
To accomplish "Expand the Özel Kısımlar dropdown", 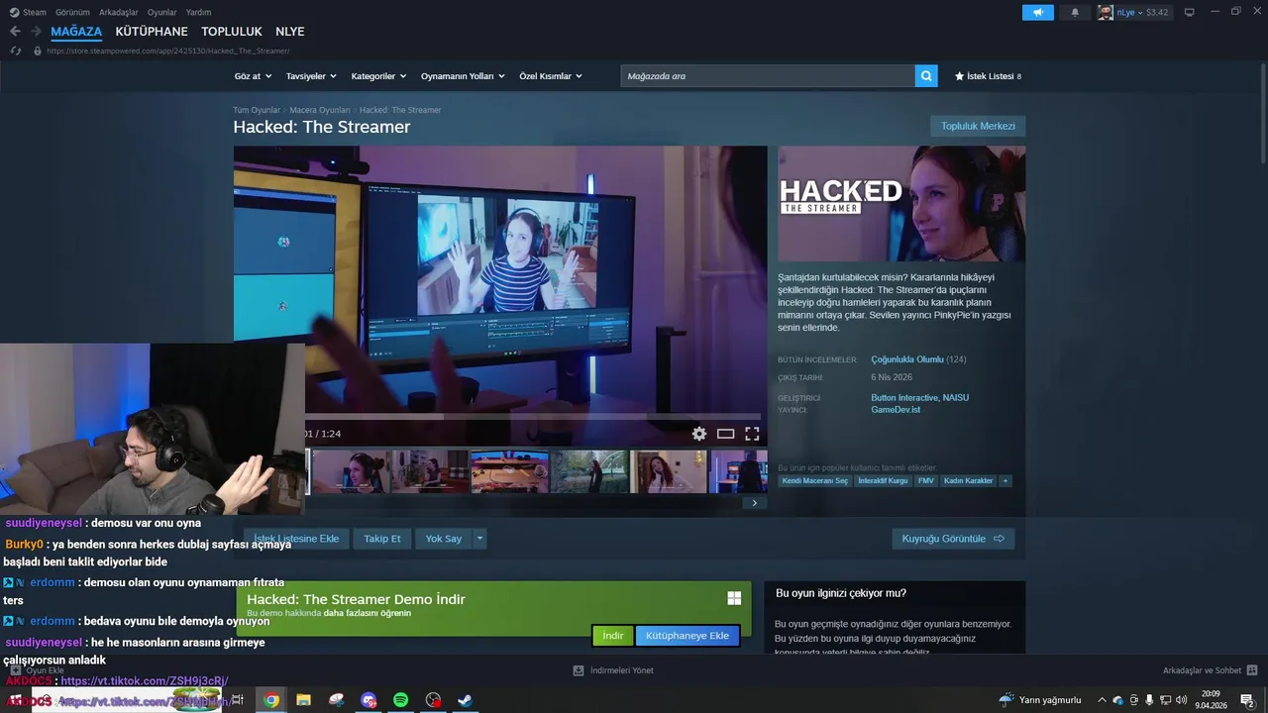I will click(551, 76).
